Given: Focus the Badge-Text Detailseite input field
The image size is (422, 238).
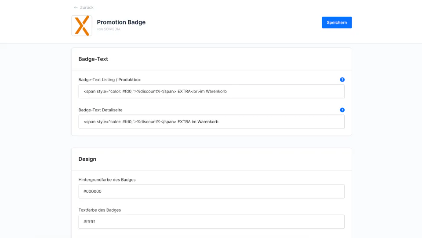Looking at the screenshot, I should (211, 121).
